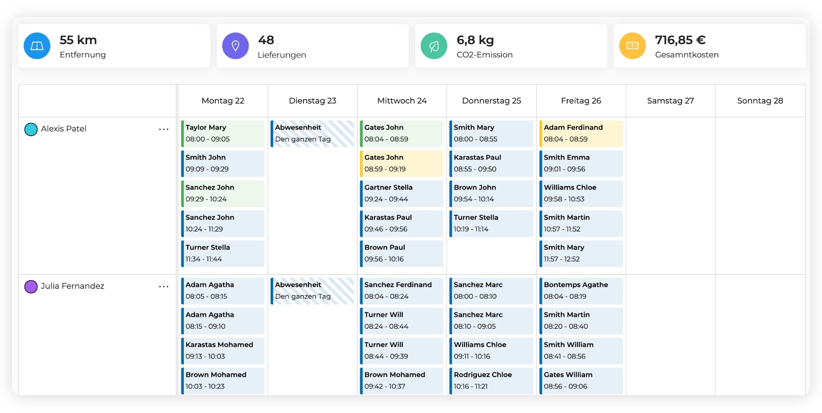The image size is (822, 413).
Task: Click the green leaf CO2 icon
Action: (x=434, y=46)
